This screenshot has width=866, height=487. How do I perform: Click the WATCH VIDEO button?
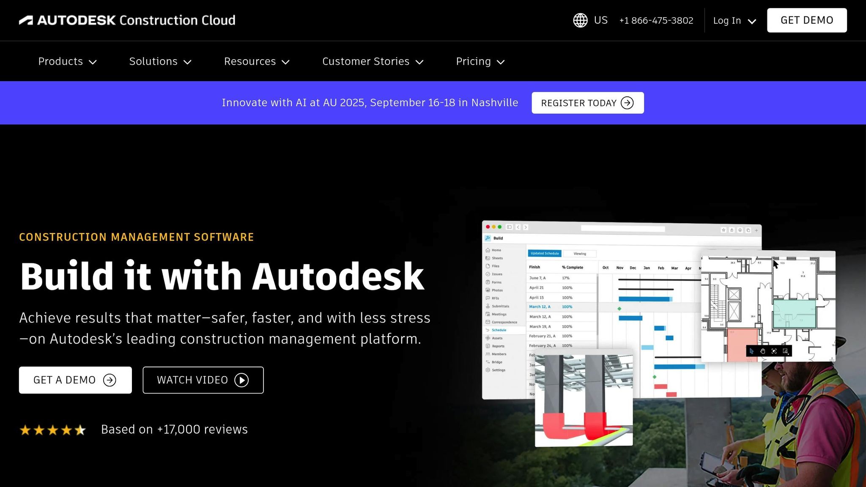pos(203,380)
